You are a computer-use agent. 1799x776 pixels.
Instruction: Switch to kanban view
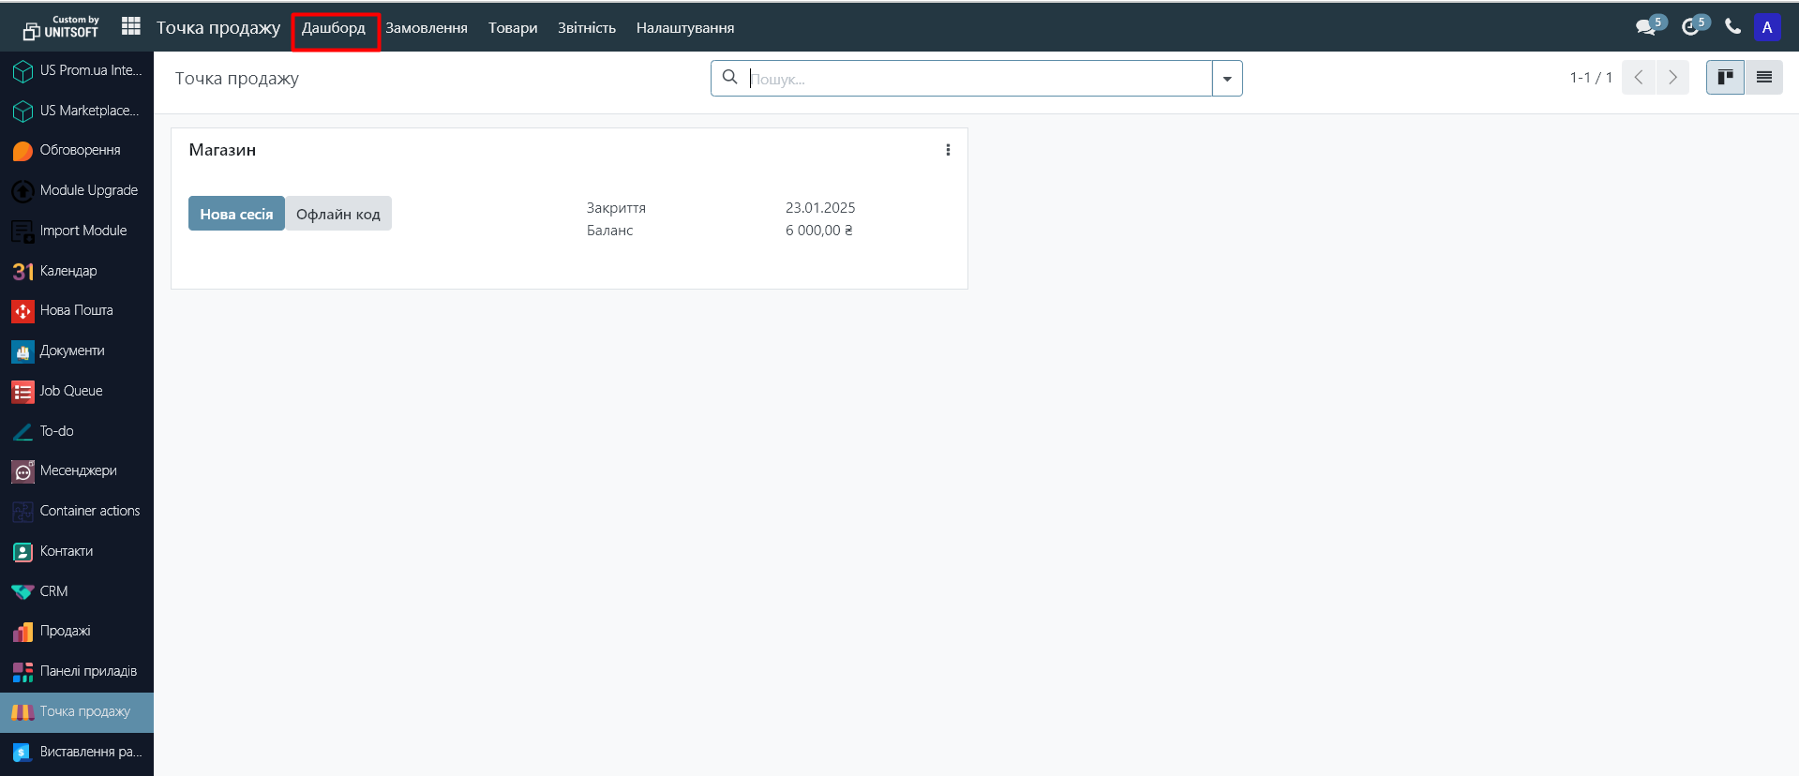[x=1725, y=78]
